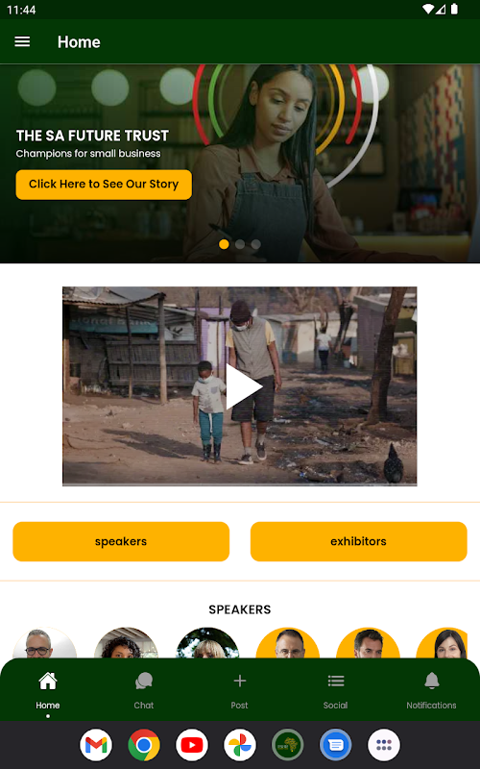Open the app drawer grid icon
The height and width of the screenshot is (769, 480).
384,745
